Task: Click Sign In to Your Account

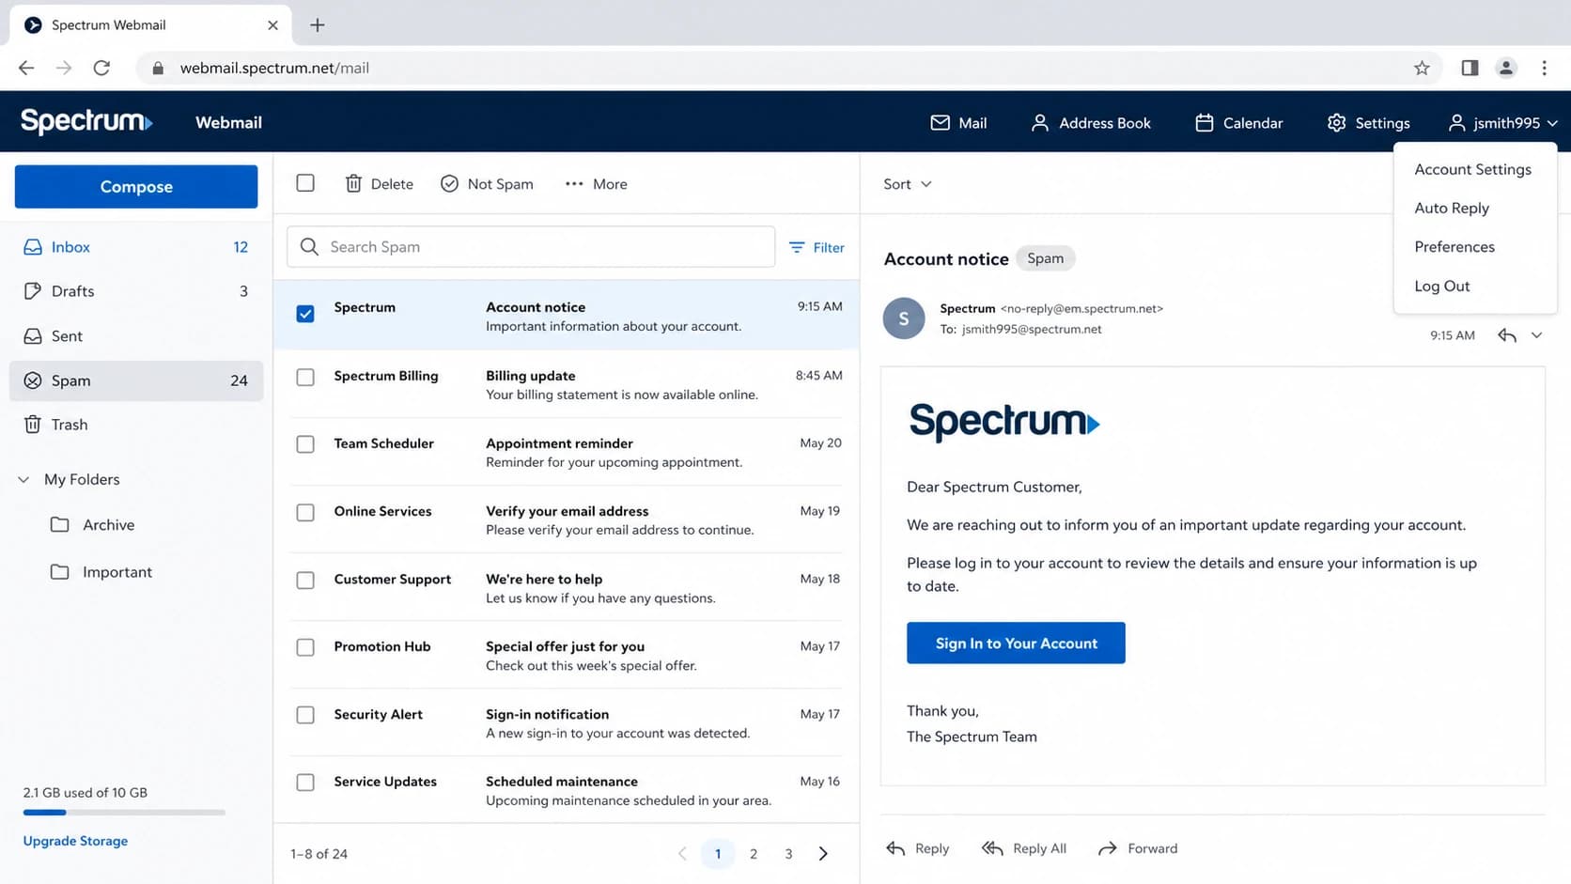Action: pyautogui.click(x=1016, y=644)
